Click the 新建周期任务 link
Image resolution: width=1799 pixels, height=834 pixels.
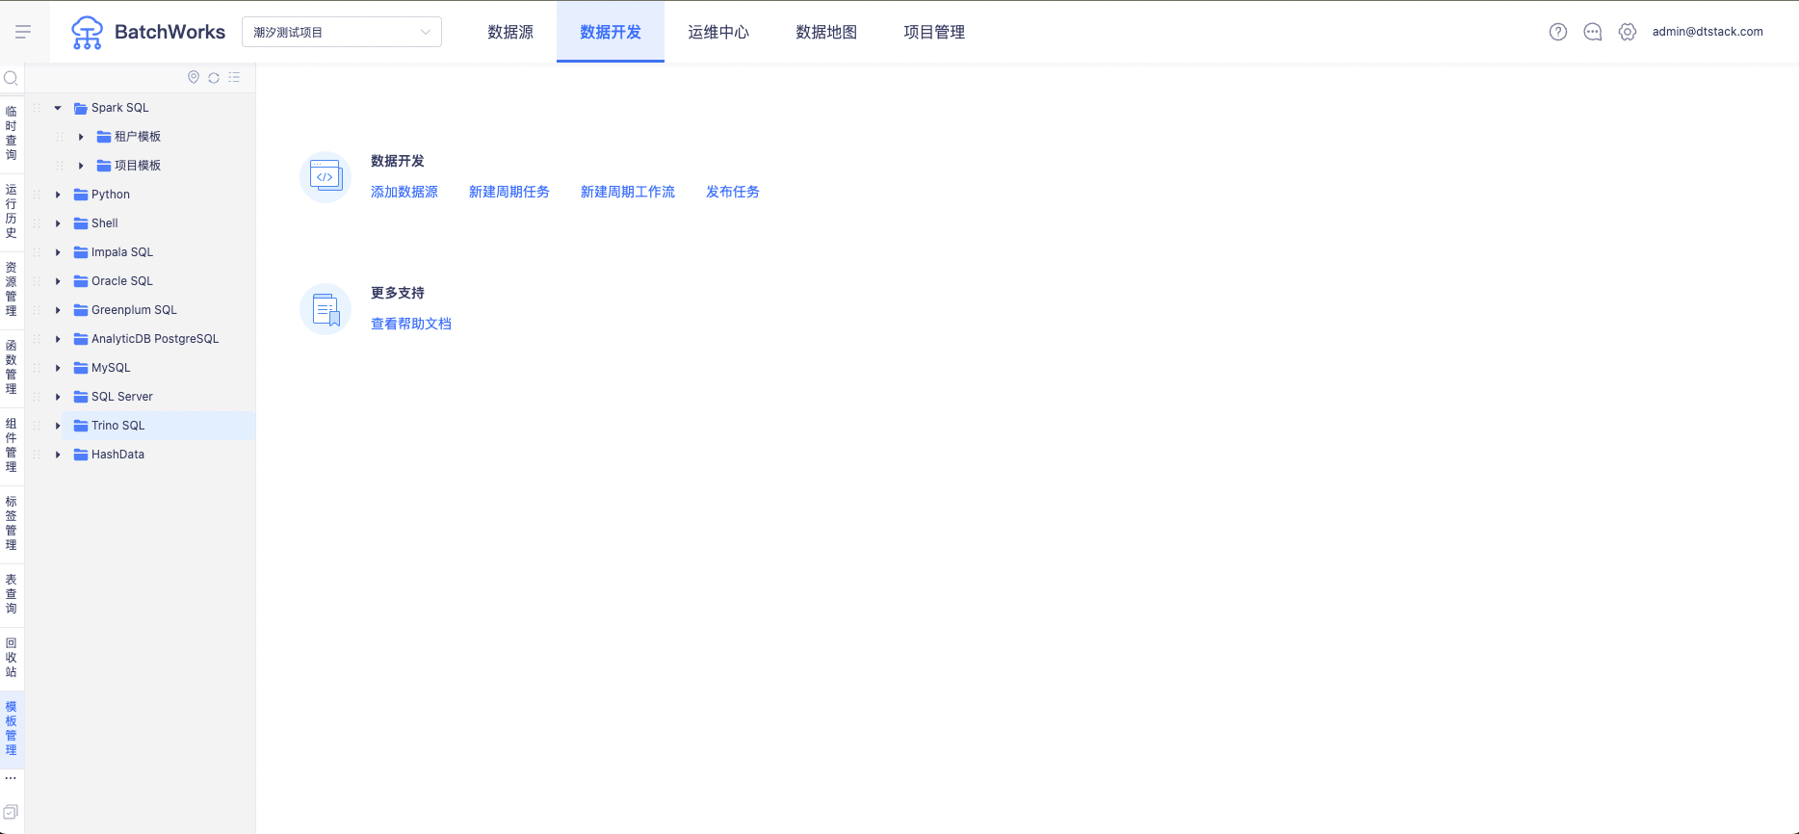pos(508,192)
